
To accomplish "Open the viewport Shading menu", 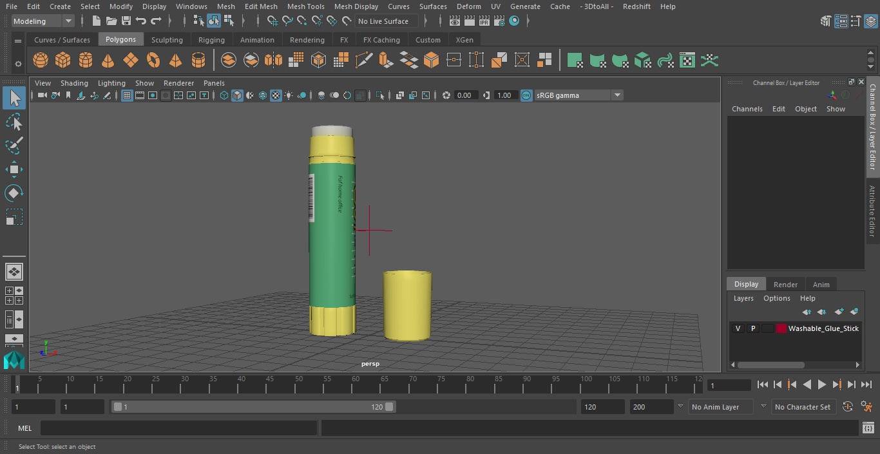I will pyautogui.click(x=74, y=83).
